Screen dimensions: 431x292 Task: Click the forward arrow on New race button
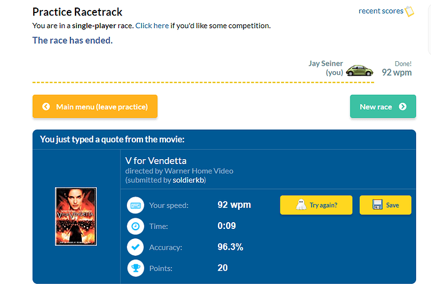pos(403,107)
